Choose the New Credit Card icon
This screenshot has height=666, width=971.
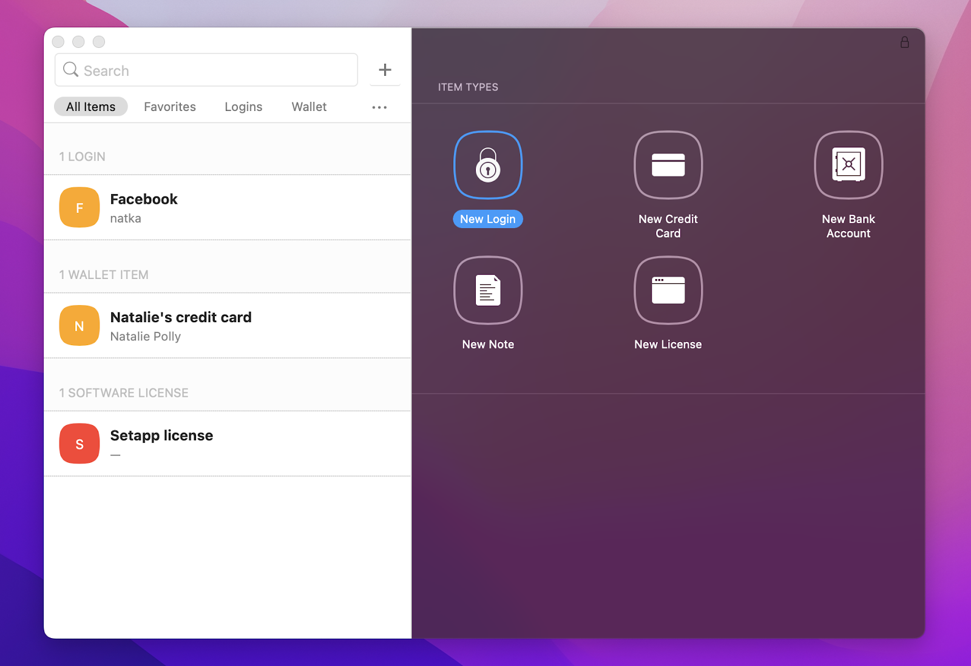click(668, 165)
